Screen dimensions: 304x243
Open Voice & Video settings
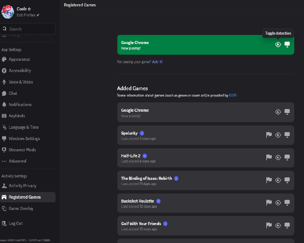click(x=21, y=82)
